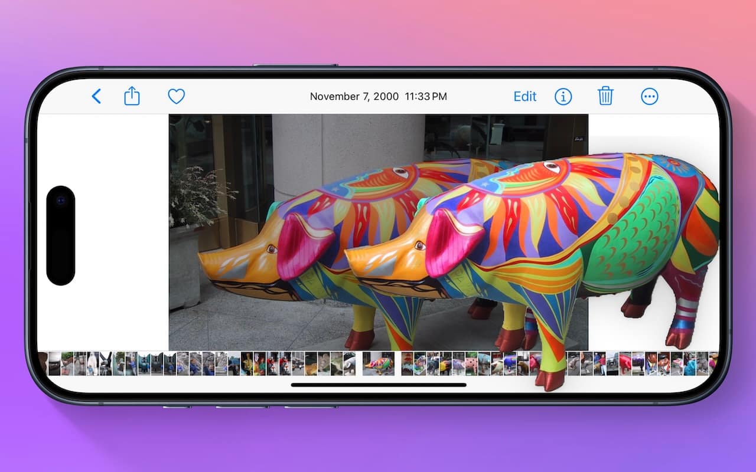Viewport: 756px width, 472px height.
Task: Tap Edit to modify the photo
Action: (524, 96)
